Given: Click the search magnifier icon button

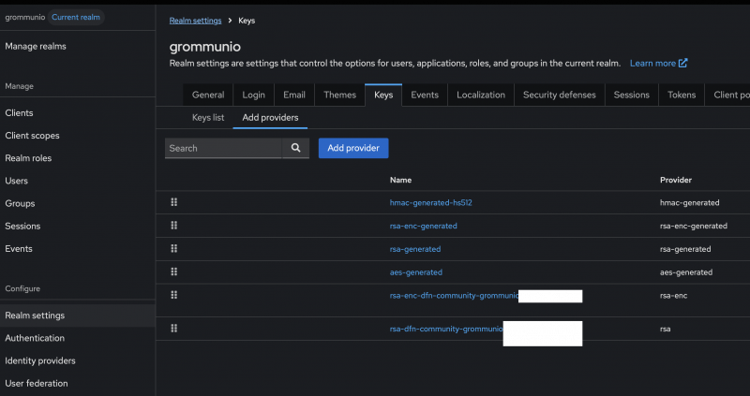Looking at the screenshot, I should 295,148.
